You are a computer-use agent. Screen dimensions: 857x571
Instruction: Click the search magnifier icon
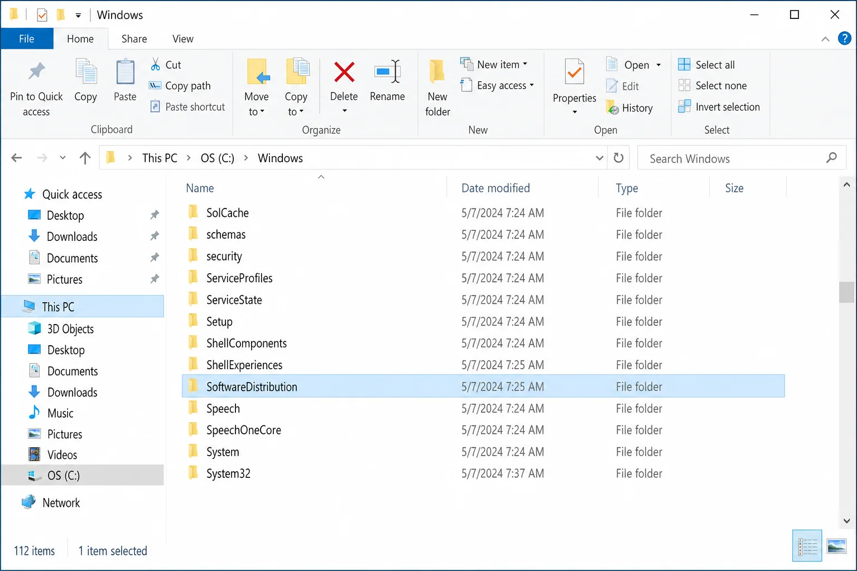[831, 158]
